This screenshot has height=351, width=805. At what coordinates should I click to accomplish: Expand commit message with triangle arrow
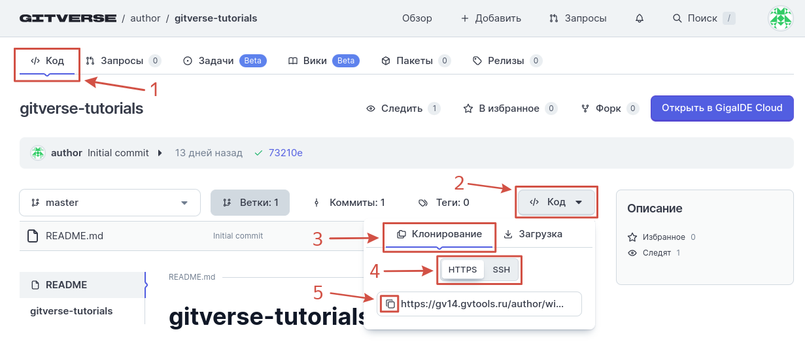pyautogui.click(x=160, y=153)
